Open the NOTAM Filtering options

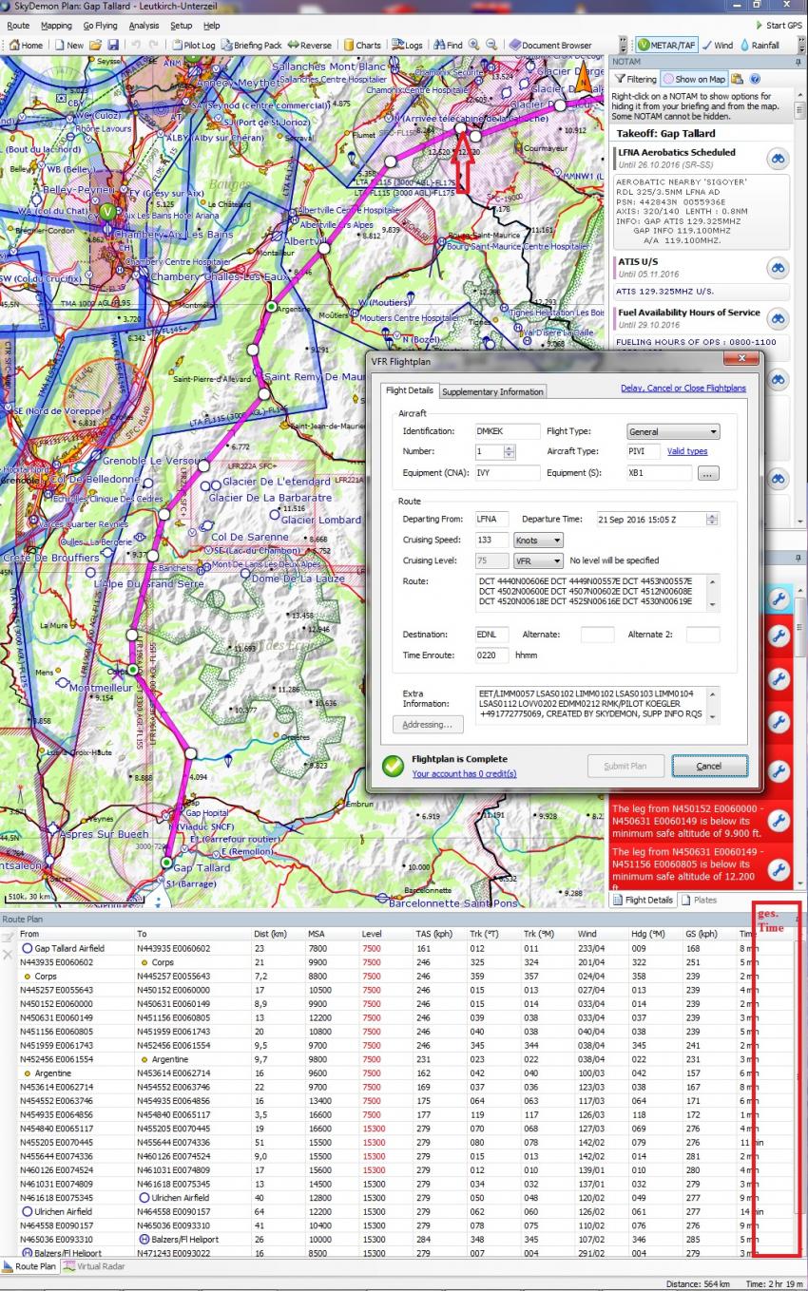click(x=635, y=79)
